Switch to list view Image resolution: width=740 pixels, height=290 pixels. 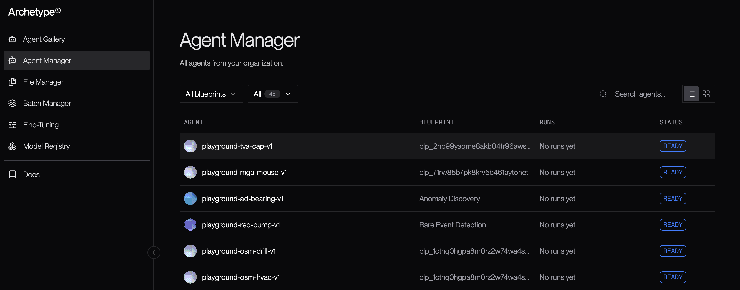(x=691, y=94)
